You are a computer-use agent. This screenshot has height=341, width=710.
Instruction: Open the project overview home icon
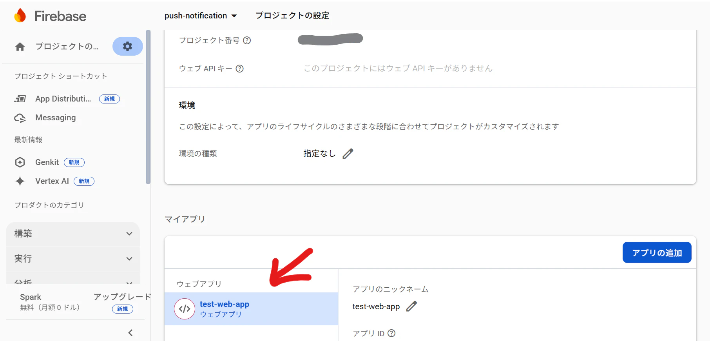[x=20, y=47]
